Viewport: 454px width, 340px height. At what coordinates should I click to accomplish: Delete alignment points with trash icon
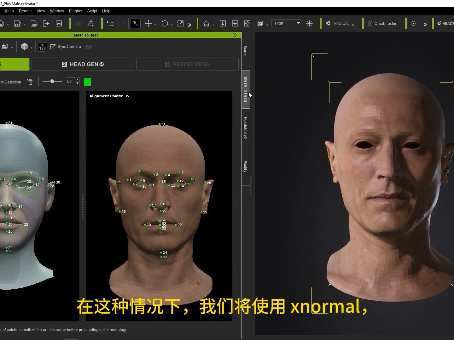pos(30,82)
